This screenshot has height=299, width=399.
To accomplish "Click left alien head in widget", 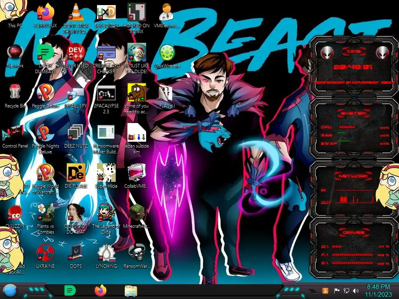I will [x=327, y=53].
